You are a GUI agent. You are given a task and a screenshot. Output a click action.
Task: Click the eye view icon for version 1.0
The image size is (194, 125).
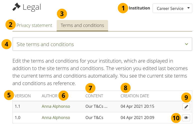pos(186,118)
